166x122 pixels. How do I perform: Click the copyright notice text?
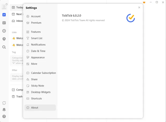[83, 20]
